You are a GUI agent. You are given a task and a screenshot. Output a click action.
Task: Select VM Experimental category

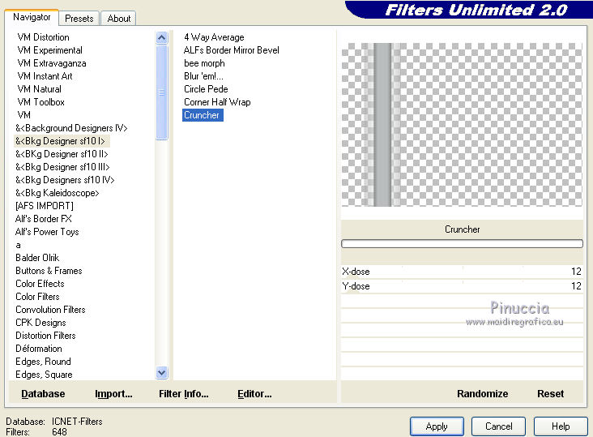[x=49, y=50]
